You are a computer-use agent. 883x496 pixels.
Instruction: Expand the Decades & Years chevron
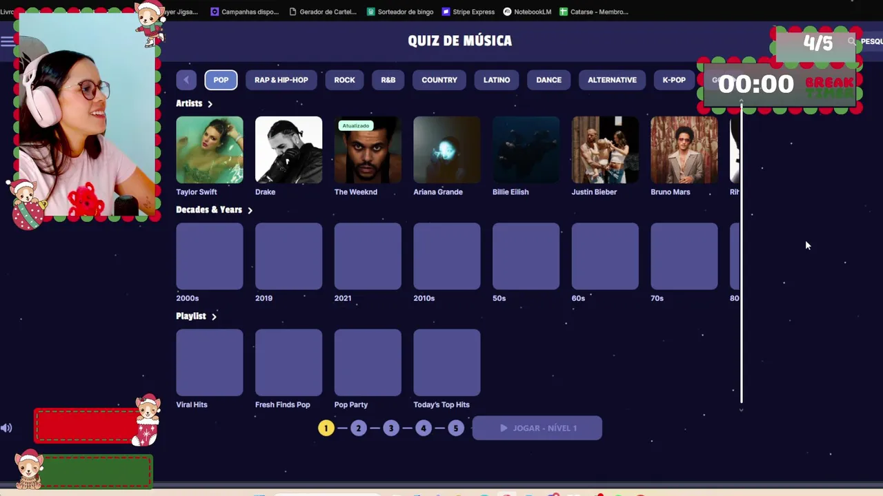(250, 210)
